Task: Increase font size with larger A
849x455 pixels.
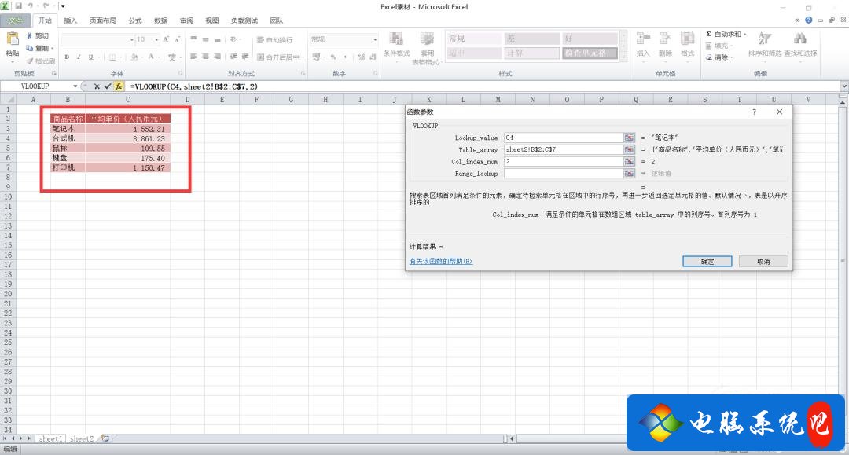Action: pyautogui.click(x=166, y=39)
